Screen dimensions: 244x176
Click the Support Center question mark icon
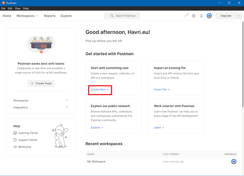(x=15, y=140)
